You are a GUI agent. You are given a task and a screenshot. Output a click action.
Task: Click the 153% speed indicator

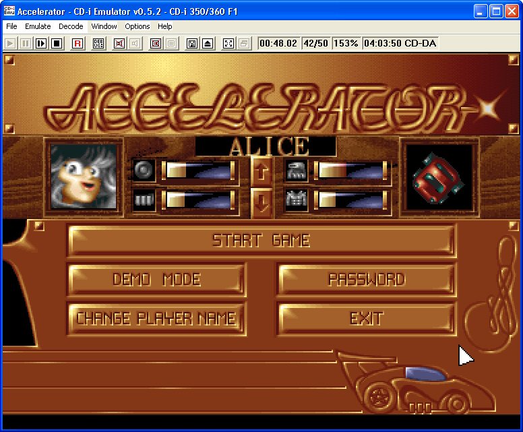[x=346, y=43]
